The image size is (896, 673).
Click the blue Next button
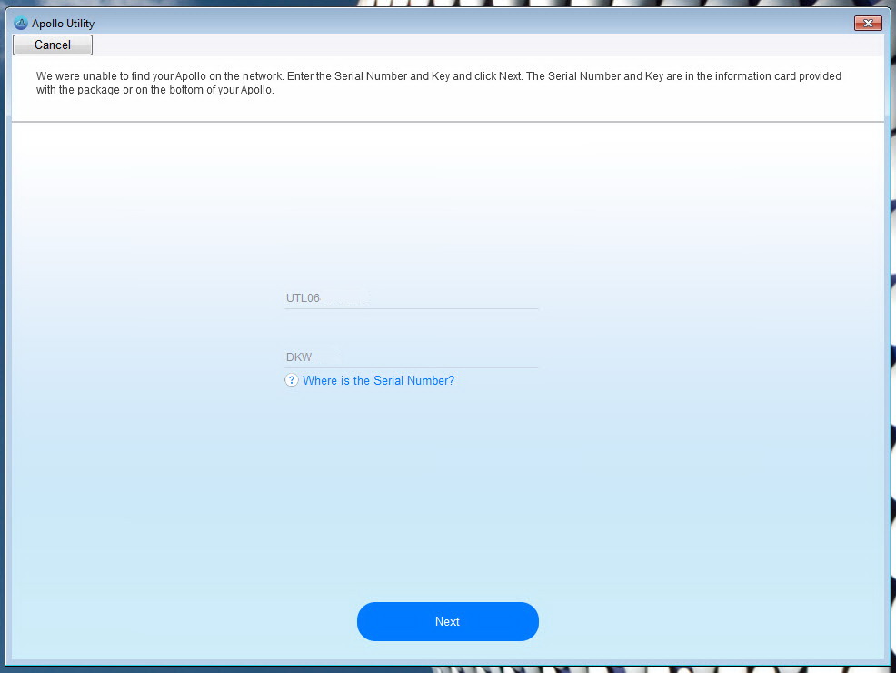pyautogui.click(x=447, y=621)
